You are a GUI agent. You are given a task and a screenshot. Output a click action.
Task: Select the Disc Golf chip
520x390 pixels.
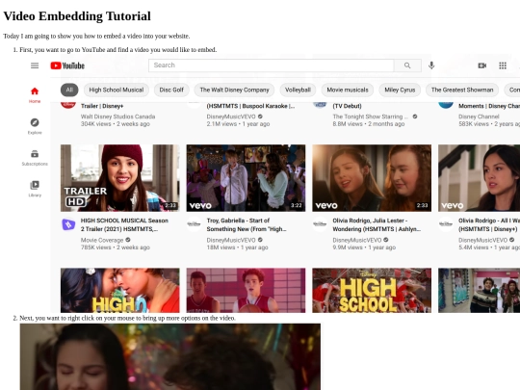click(171, 90)
